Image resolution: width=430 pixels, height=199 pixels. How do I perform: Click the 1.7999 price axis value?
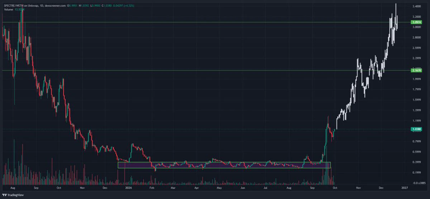coord(417,89)
